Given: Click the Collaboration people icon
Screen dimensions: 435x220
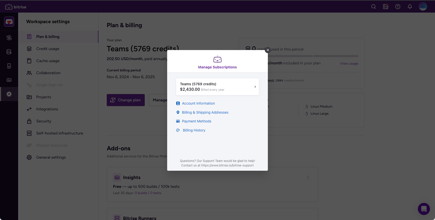Looking at the screenshot, I should [29, 73].
